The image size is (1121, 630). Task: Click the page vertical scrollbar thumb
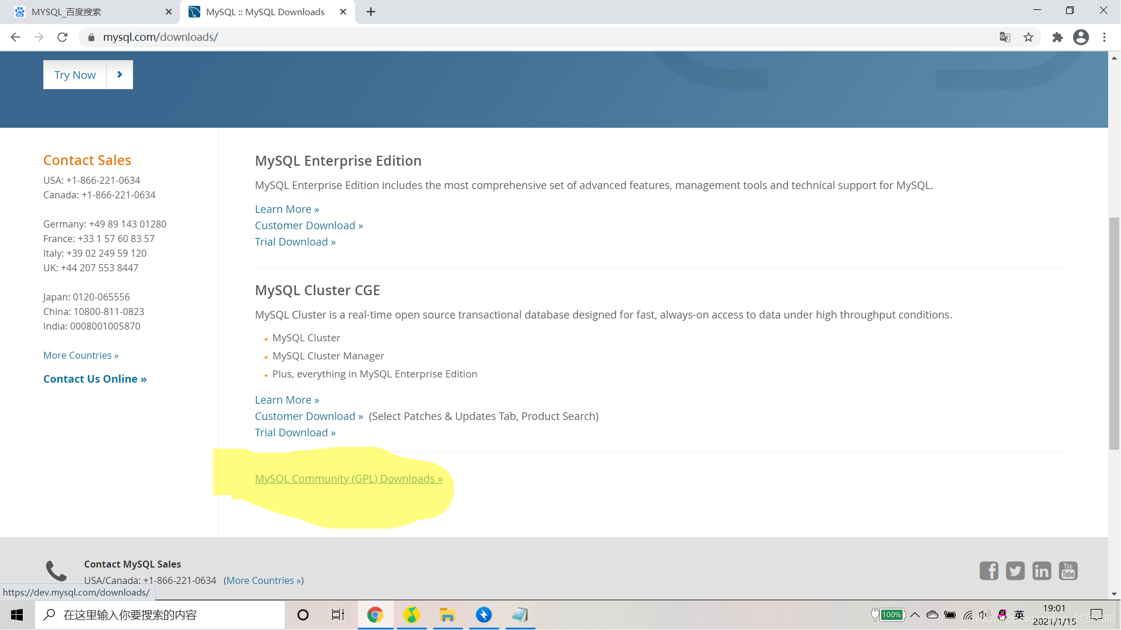(x=1114, y=334)
